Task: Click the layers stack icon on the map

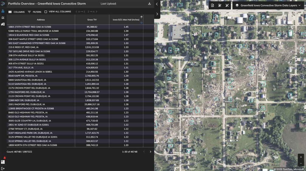Action: pyautogui.click(x=237, y=5)
